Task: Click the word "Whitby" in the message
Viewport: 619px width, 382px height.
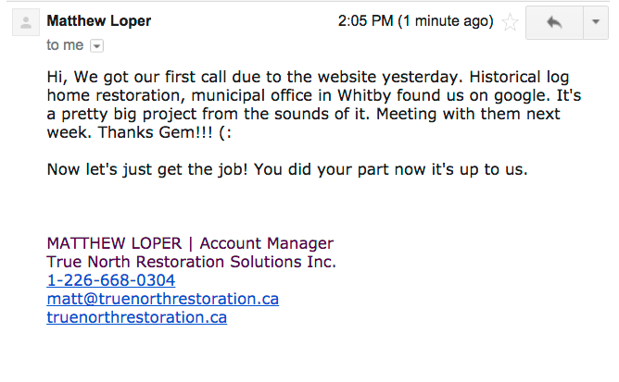Action: (364, 95)
